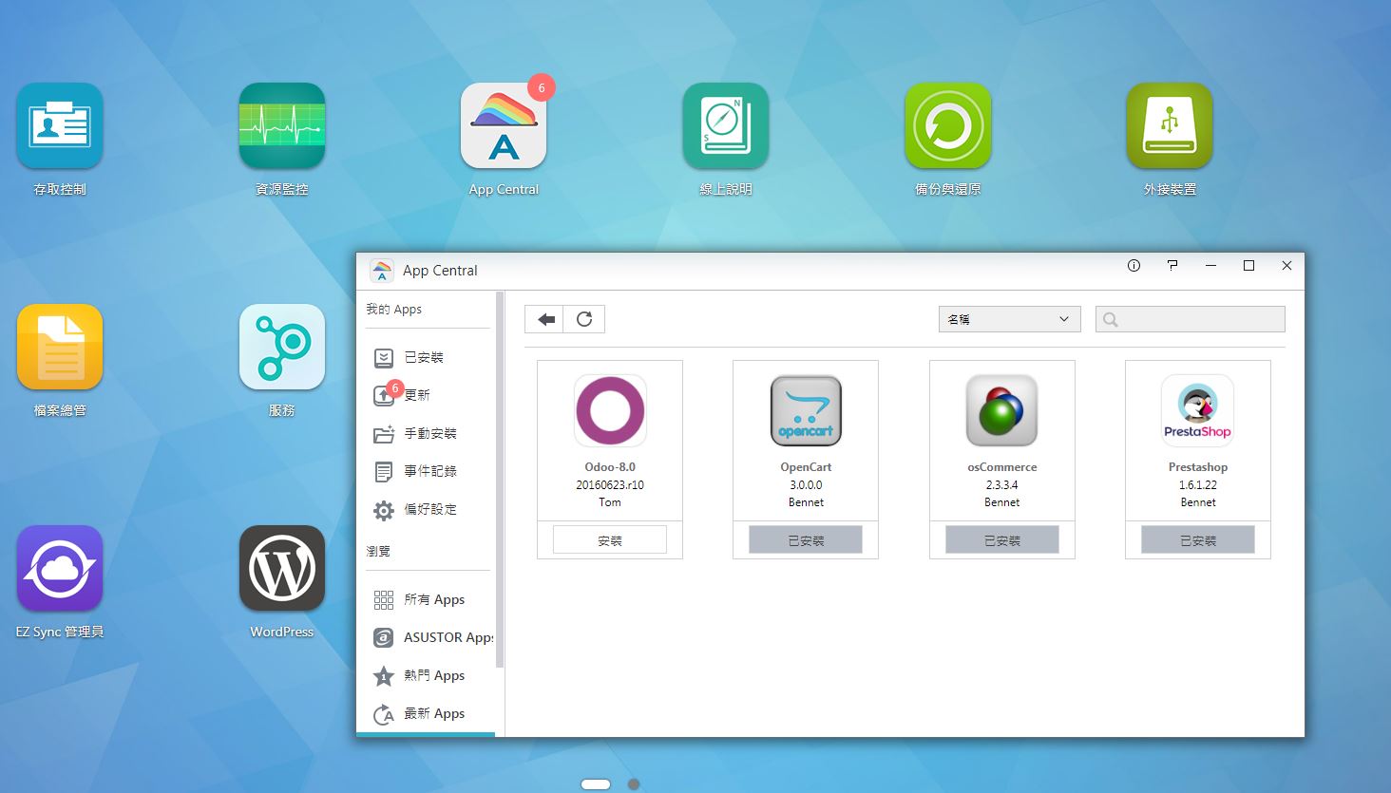
Task: Click the Odoo-8.0 app name text
Action: click(610, 467)
